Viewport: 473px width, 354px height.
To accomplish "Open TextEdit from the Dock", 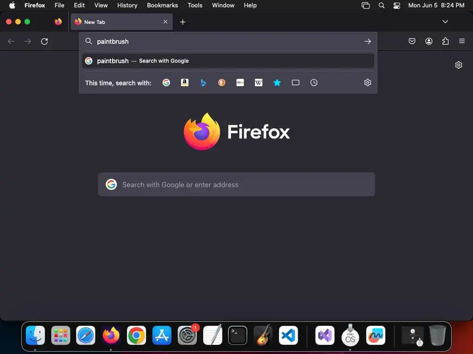I will (x=212, y=336).
